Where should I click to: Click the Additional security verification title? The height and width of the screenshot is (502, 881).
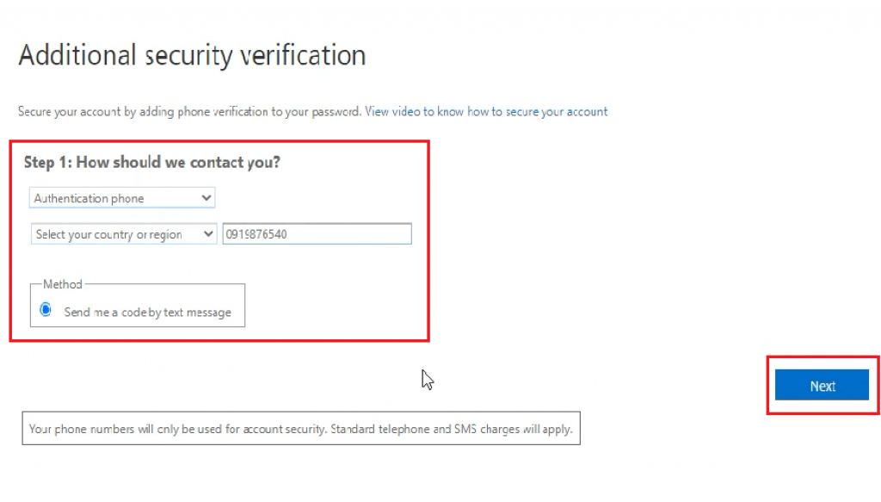193,54
